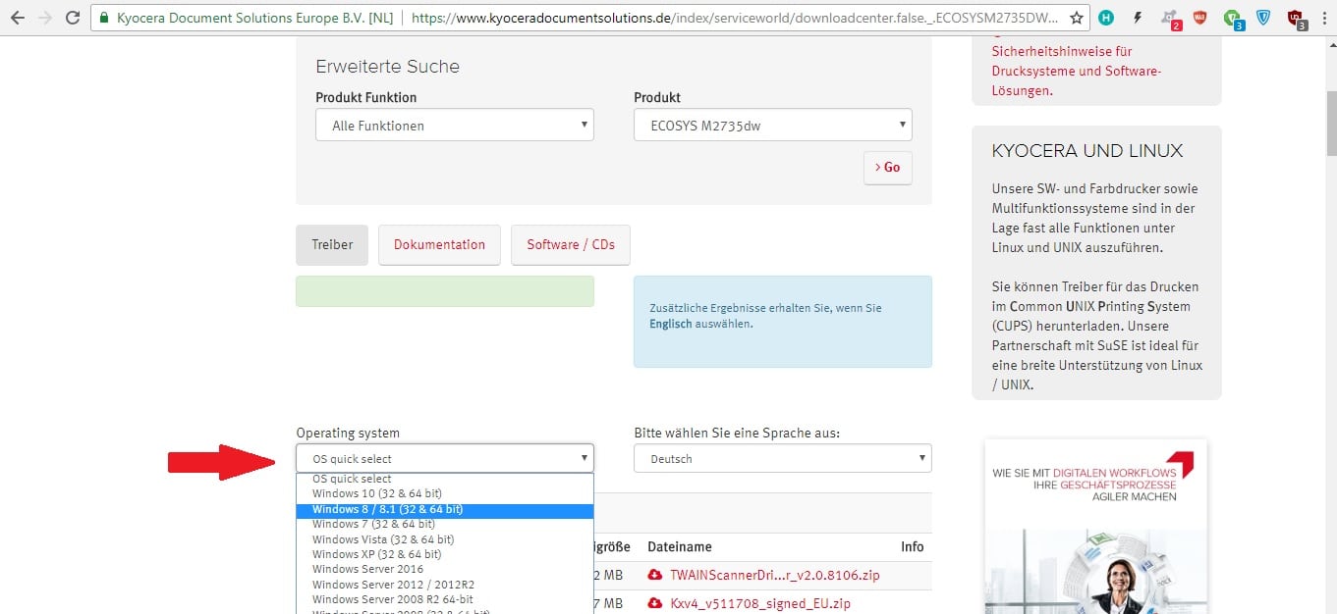Viewport: 1337px width, 614px height.
Task: Collapse the Operating system quick select dropdown
Action: [x=445, y=458]
